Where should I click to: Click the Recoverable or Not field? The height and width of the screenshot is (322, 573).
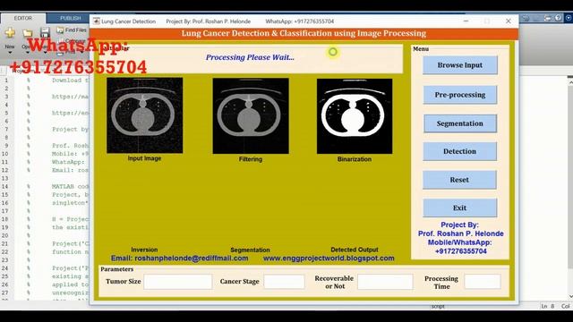click(385, 282)
